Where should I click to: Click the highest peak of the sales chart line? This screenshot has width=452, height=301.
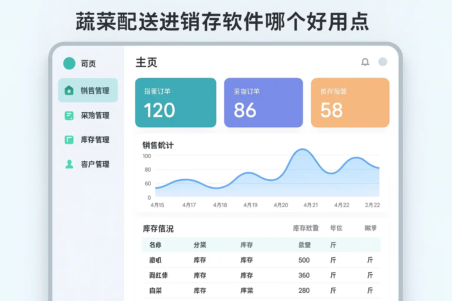[x=302, y=149]
